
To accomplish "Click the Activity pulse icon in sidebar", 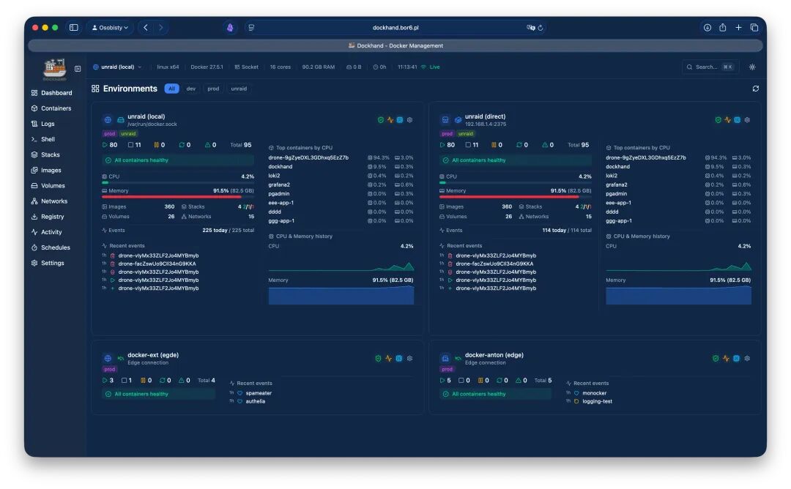I will click(34, 232).
